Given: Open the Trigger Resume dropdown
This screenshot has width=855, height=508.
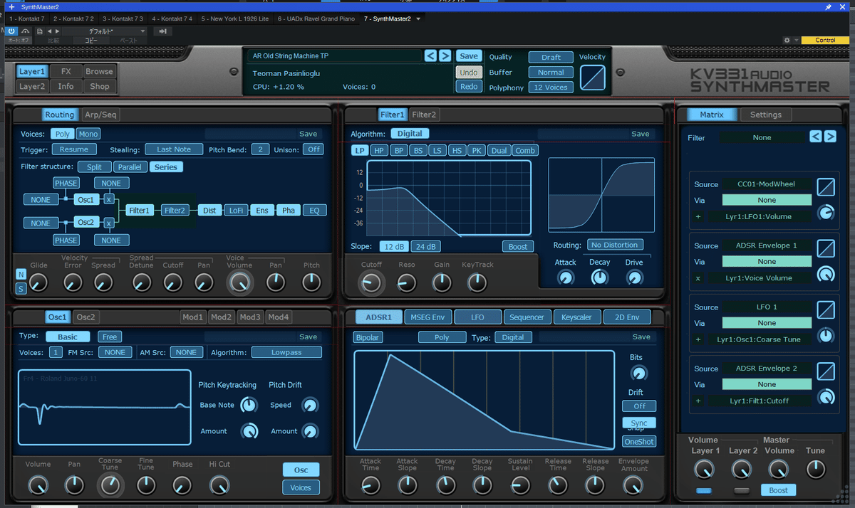Looking at the screenshot, I should (74, 149).
